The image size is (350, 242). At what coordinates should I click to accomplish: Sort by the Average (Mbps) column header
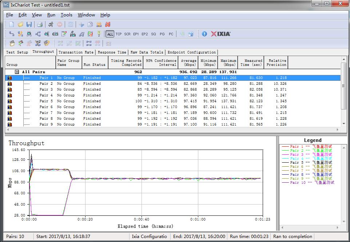[188, 63]
